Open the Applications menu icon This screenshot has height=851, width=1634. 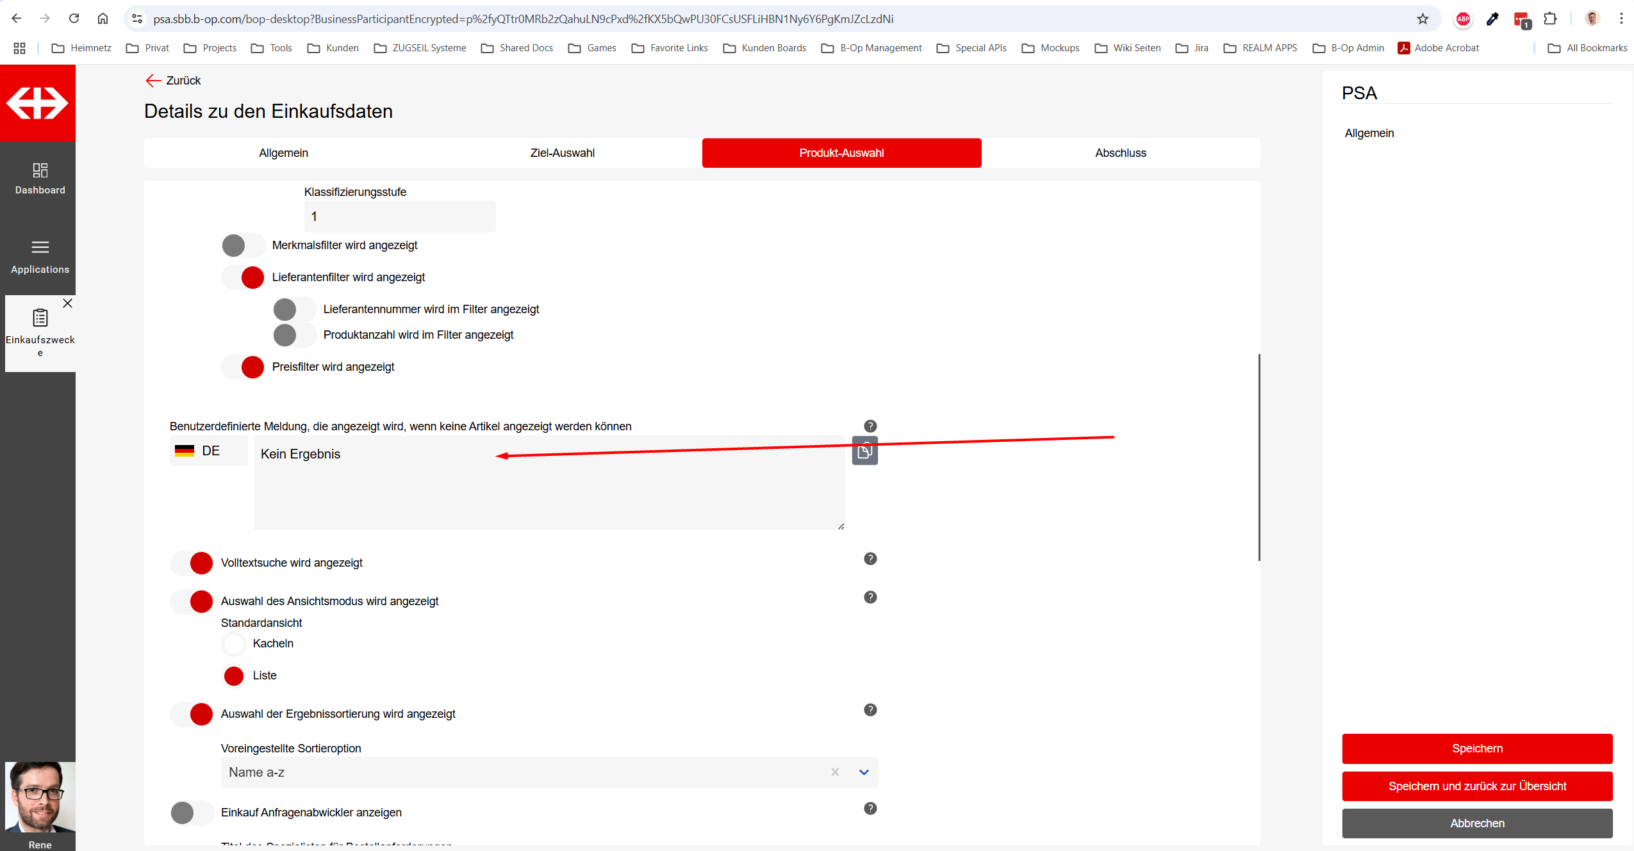[40, 248]
